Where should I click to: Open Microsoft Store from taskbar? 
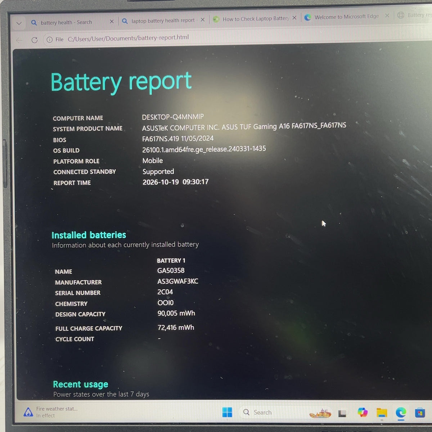click(420, 413)
